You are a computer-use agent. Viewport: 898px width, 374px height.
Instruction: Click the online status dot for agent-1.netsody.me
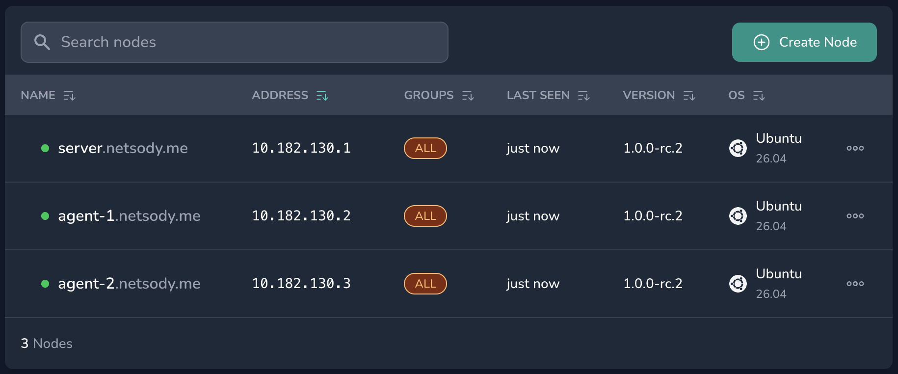[45, 216]
